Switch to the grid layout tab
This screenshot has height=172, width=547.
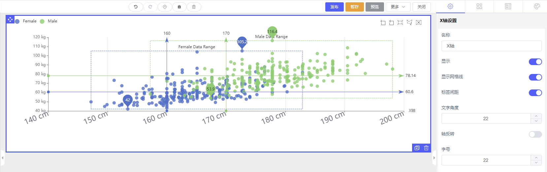479,6
